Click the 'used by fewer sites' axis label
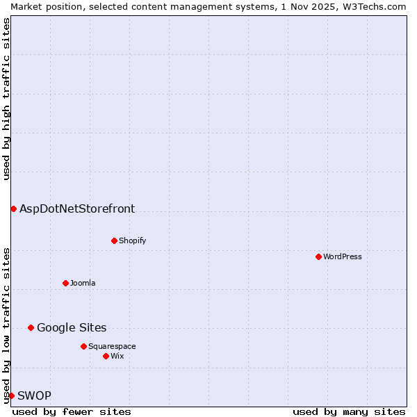417x417 pixels. pos(72,411)
